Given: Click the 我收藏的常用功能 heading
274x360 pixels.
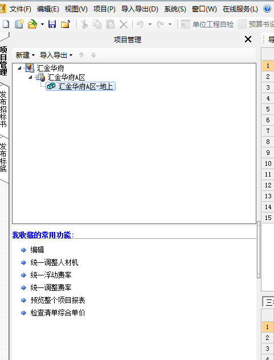Looking at the screenshot, I should (43, 235).
